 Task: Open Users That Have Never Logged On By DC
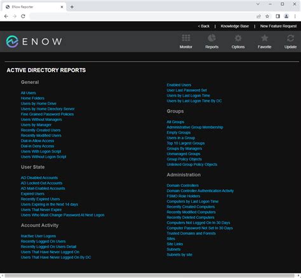tap(56, 257)
